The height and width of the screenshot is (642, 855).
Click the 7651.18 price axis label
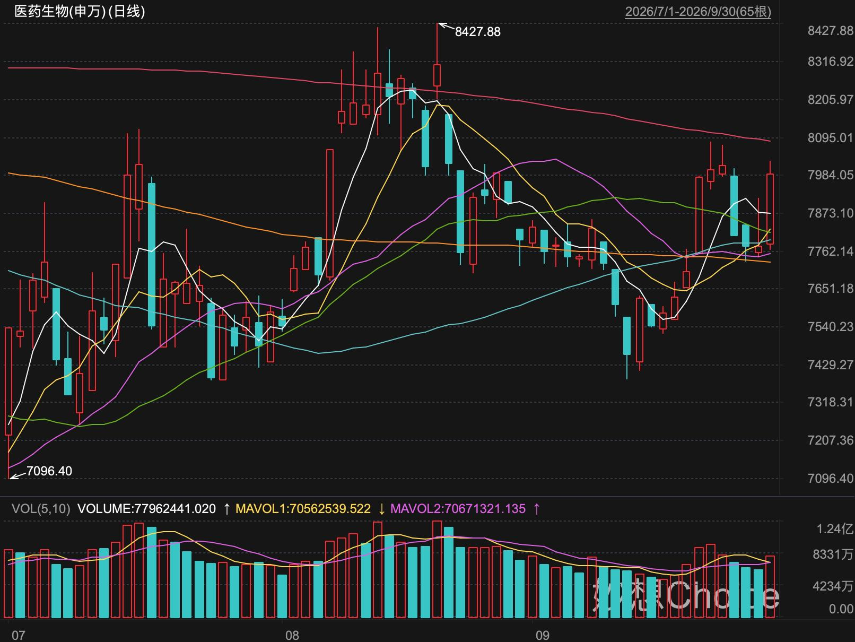coord(831,289)
